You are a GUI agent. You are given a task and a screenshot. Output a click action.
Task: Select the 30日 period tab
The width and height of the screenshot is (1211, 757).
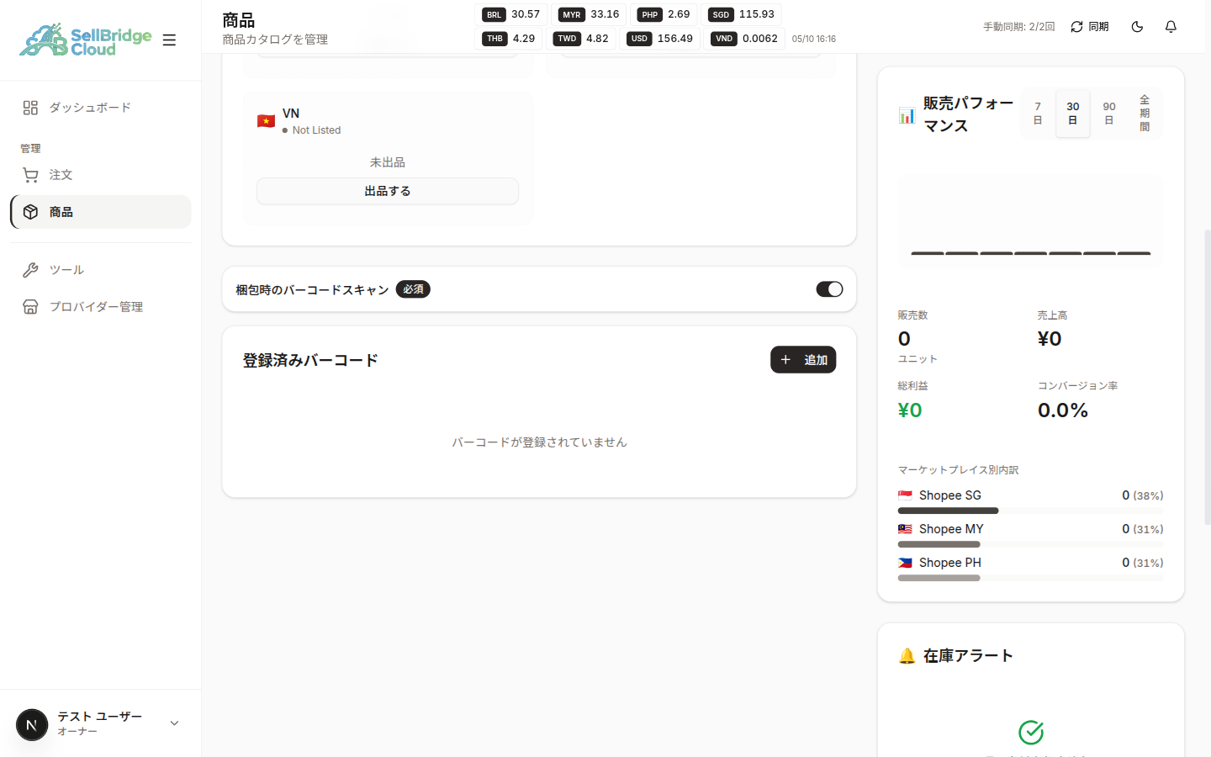click(x=1073, y=114)
